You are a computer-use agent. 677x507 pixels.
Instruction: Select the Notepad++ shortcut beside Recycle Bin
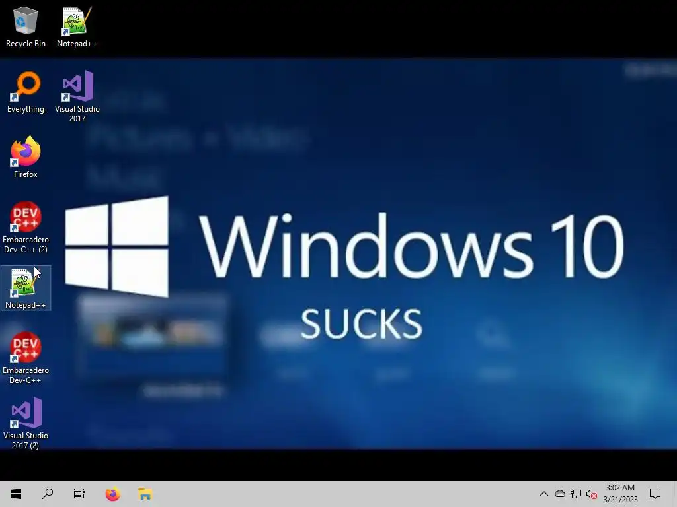click(77, 26)
